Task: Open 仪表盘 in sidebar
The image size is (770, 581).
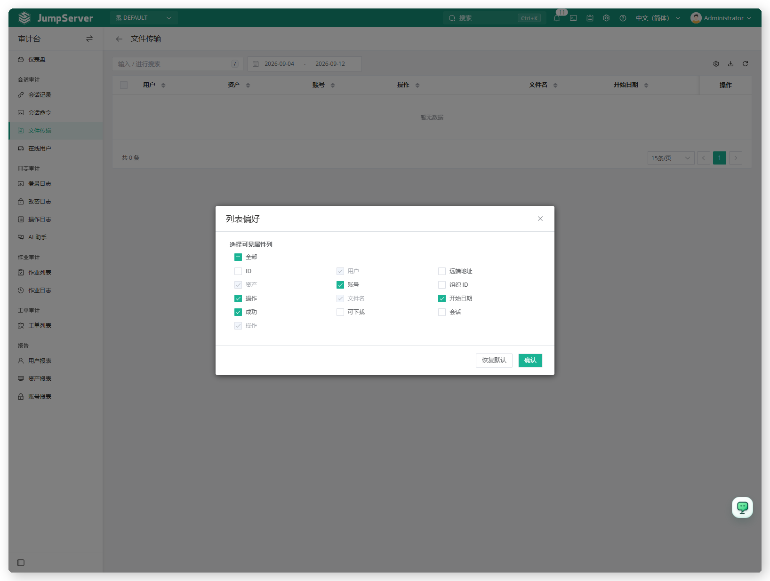Action: [56, 60]
